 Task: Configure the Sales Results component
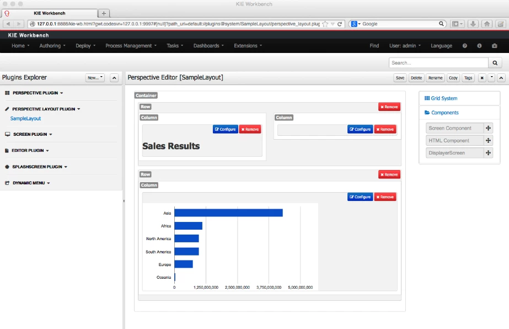pyautogui.click(x=226, y=129)
